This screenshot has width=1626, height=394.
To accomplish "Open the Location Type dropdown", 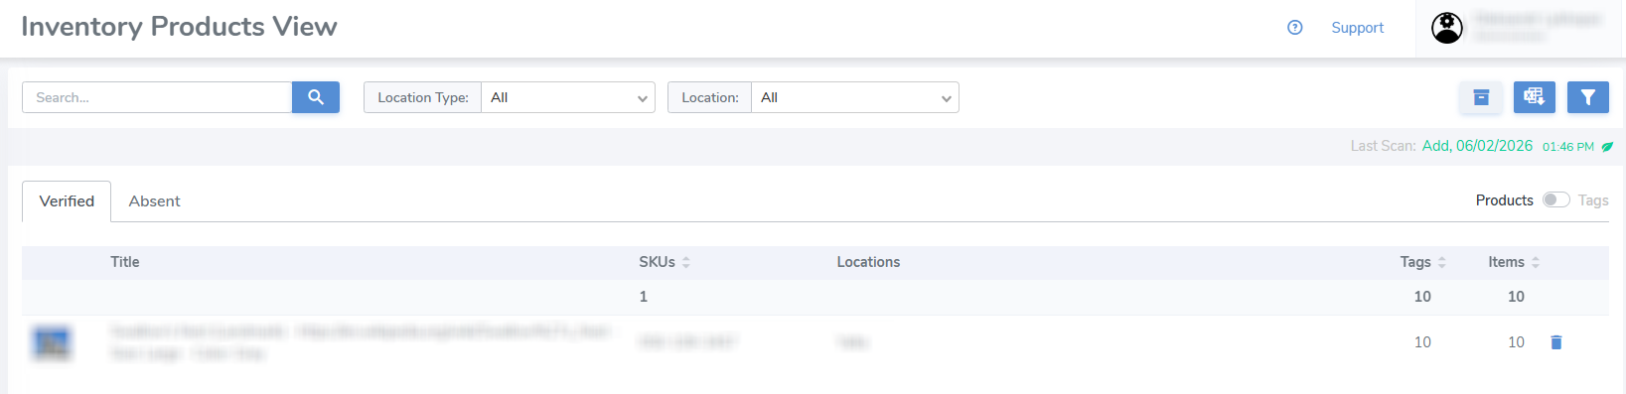I will (x=568, y=97).
